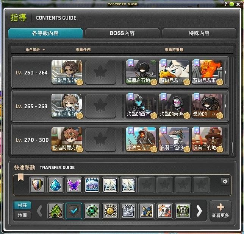Open transfer guide gear settings
Image resolution: width=244 pixels, height=234 pixels.
[x=225, y=181]
